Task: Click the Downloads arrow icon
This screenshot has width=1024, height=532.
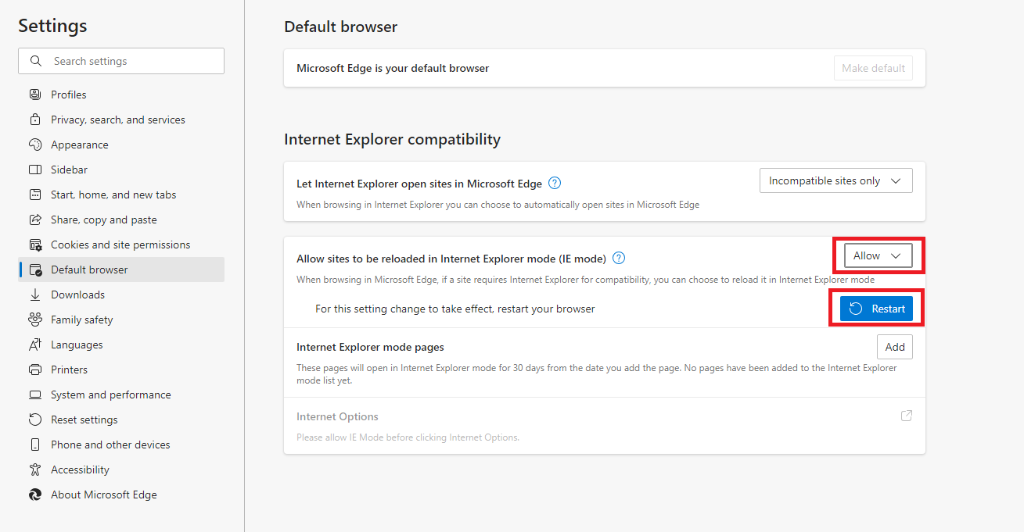Action: coord(35,294)
